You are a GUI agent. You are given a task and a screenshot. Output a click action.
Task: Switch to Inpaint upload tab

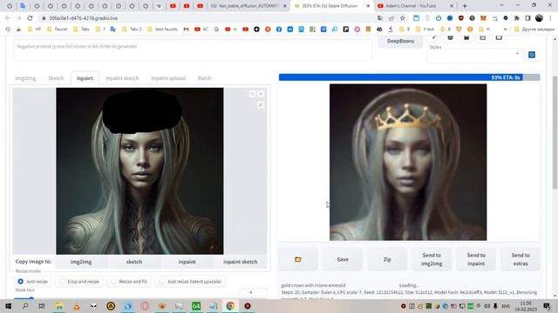[x=168, y=78]
